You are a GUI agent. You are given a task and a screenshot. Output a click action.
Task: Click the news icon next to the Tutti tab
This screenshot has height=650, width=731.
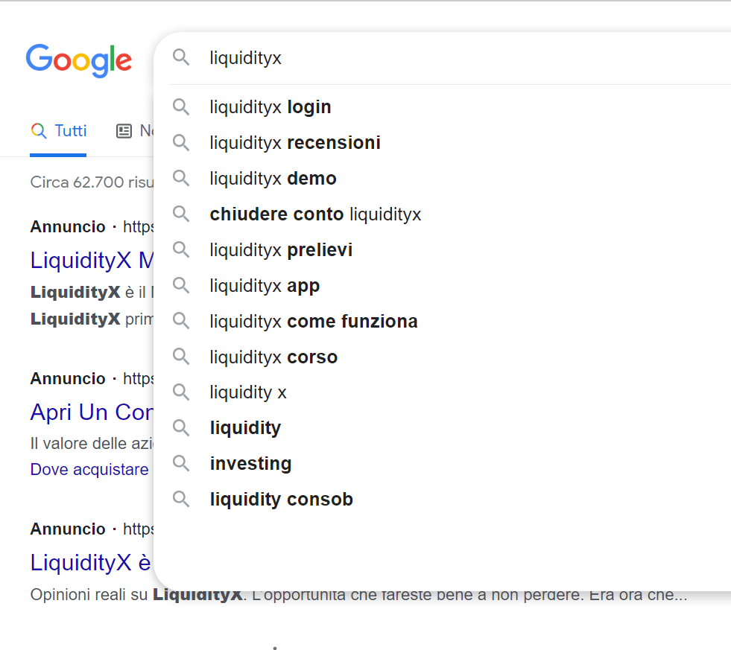[124, 131]
